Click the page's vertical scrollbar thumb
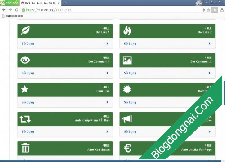The width and height of the screenshot is (225, 162). point(224,93)
